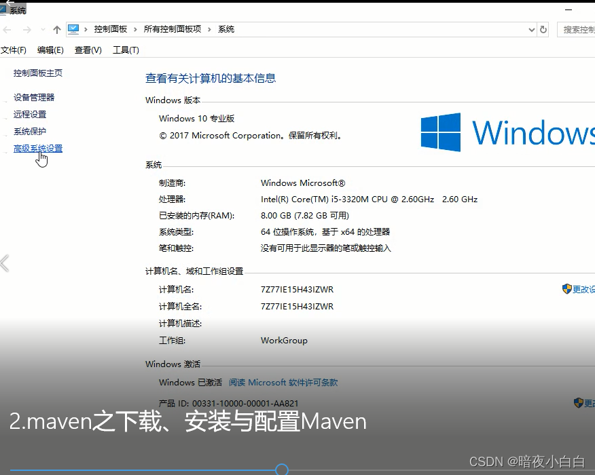This screenshot has height=475, width=595.
Task: Expand chevron before 控制面板 breadcrumb
Action: (x=86, y=30)
